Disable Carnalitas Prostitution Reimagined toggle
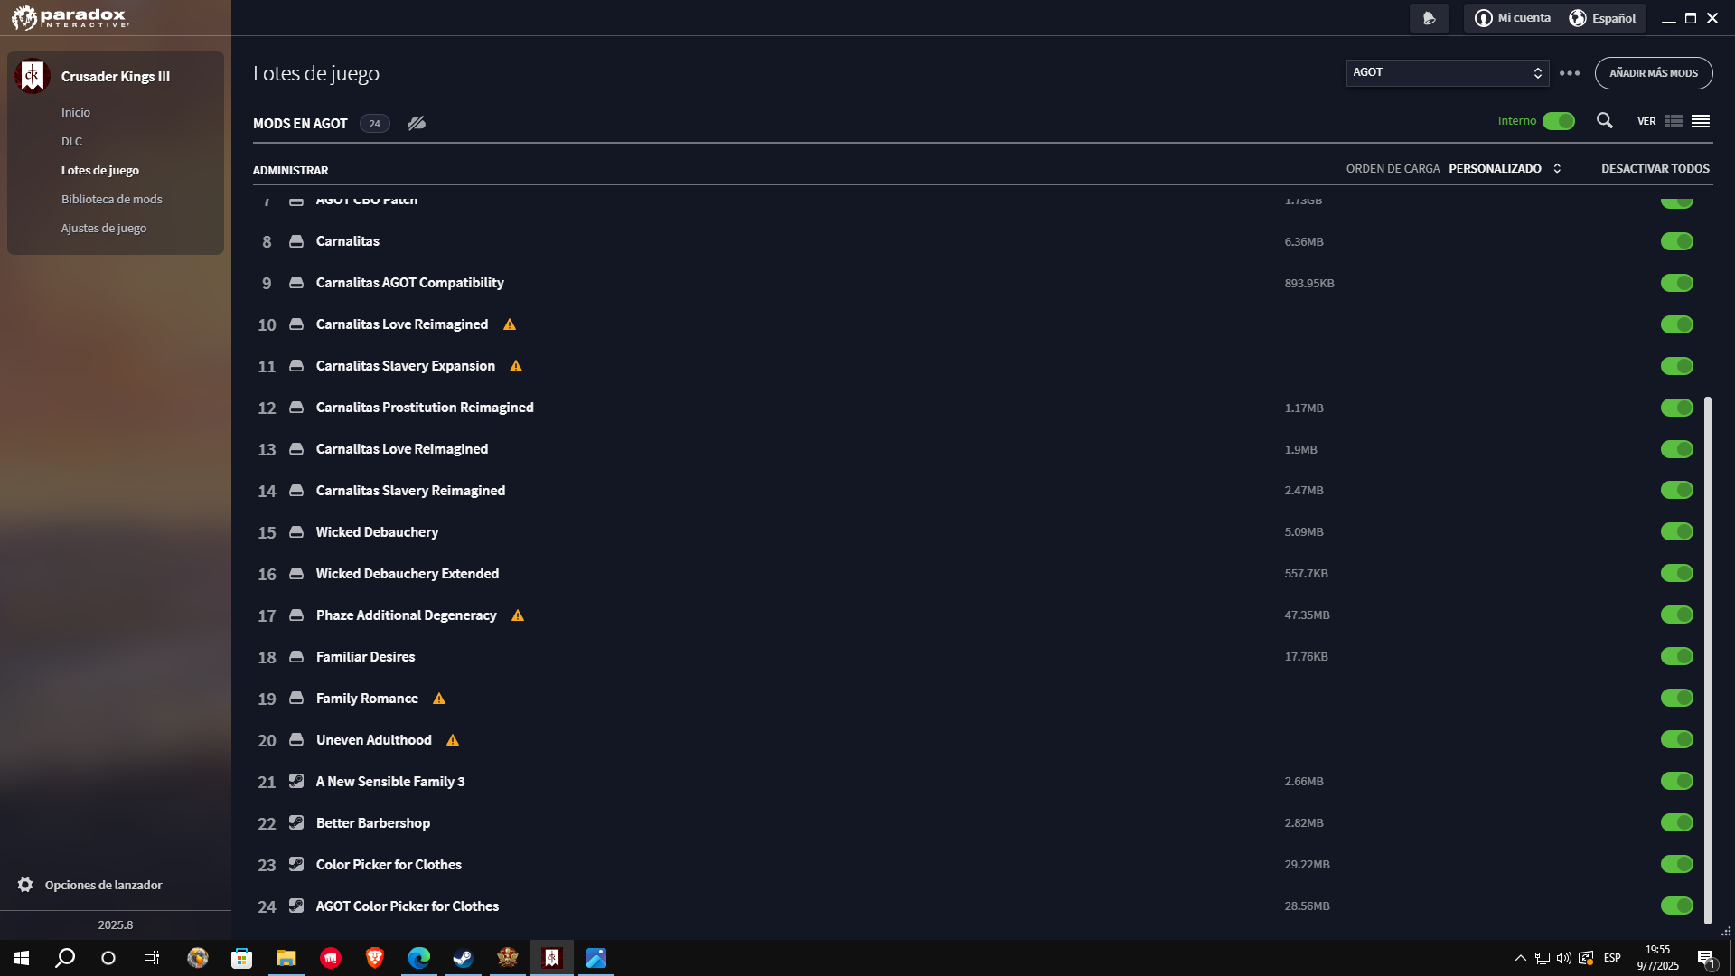The height and width of the screenshot is (976, 1735). click(x=1677, y=408)
